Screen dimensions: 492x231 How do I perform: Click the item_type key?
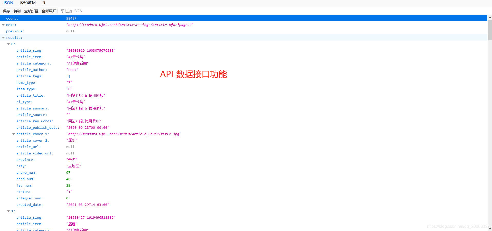(x=26, y=89)
